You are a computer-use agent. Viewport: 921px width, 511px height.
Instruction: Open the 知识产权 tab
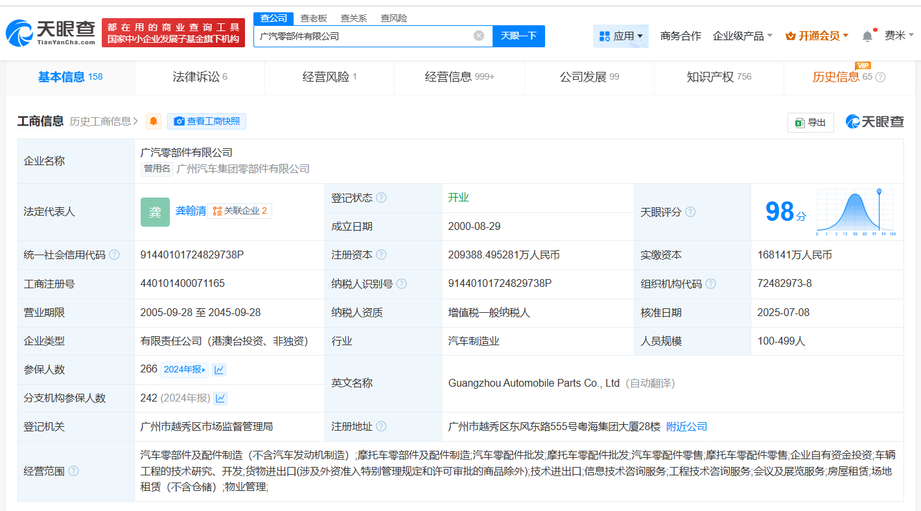point(718,77)
